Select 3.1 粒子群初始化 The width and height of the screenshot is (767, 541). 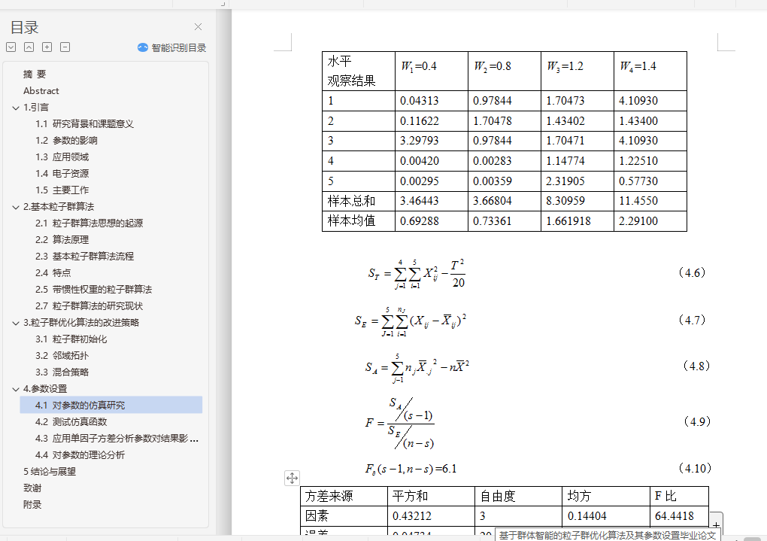[71, 339]
